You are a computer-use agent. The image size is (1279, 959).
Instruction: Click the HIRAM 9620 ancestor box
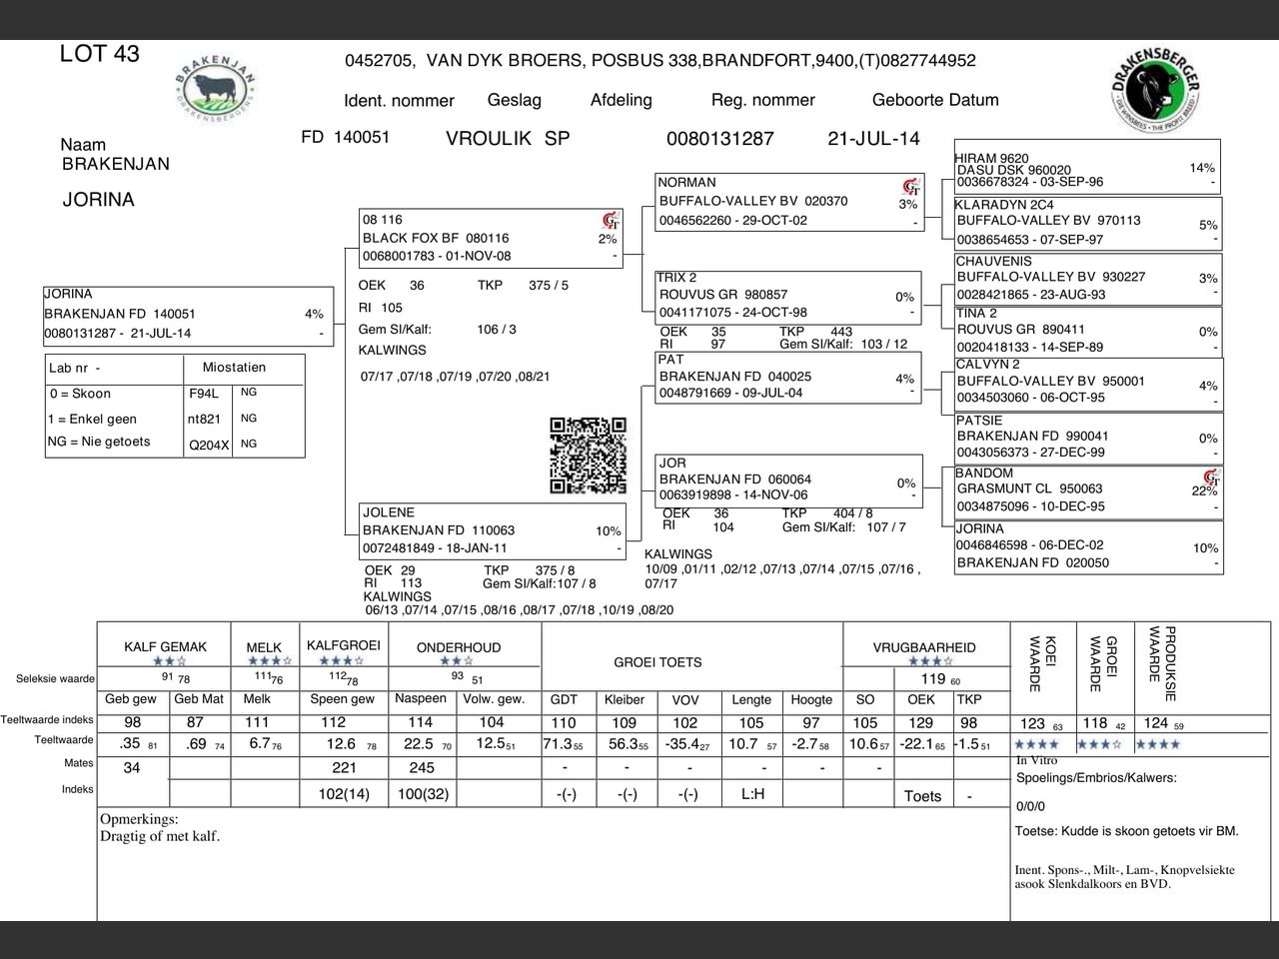(x=1087, y=168)
